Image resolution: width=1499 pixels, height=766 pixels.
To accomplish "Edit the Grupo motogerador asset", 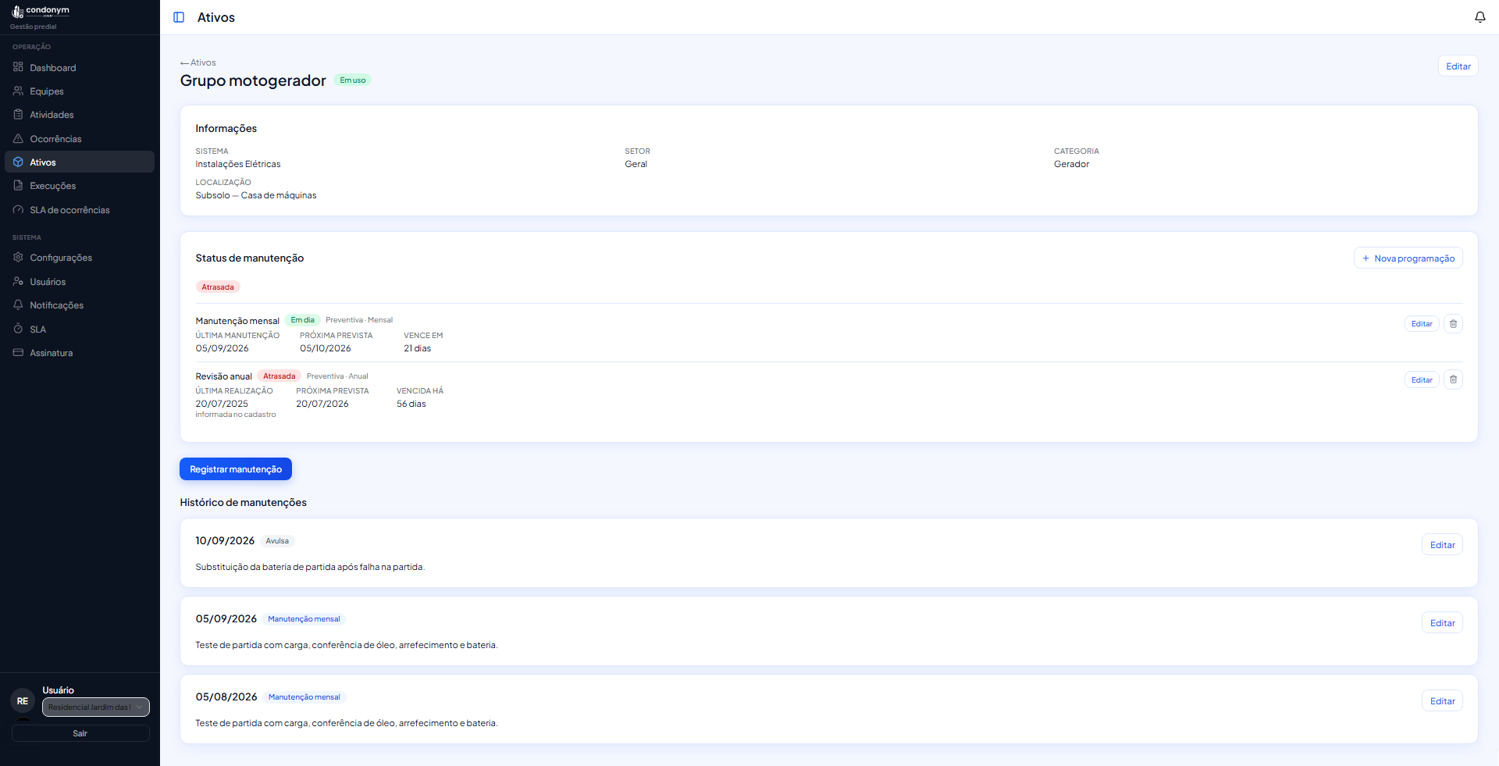I will (x=1458, y=66).
